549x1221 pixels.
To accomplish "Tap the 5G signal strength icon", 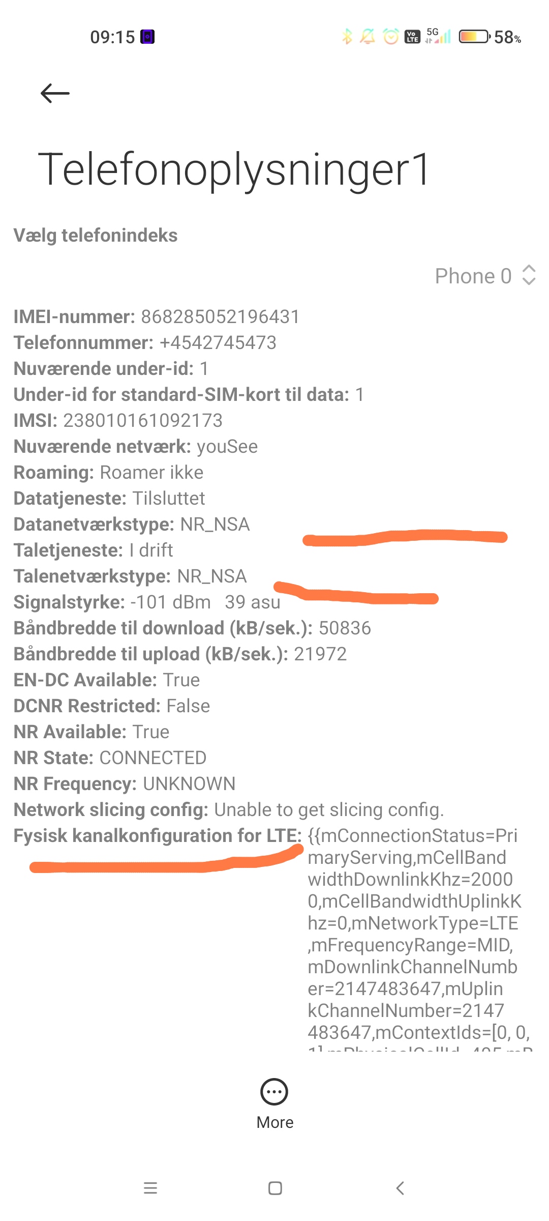I will [438, 36].
